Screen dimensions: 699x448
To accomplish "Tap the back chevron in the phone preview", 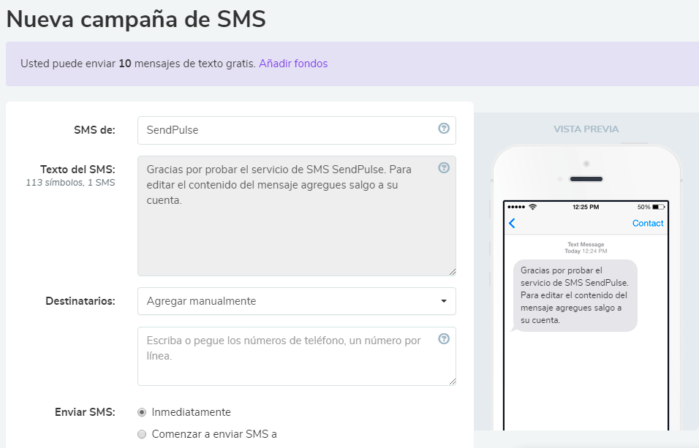I will 512,224.
